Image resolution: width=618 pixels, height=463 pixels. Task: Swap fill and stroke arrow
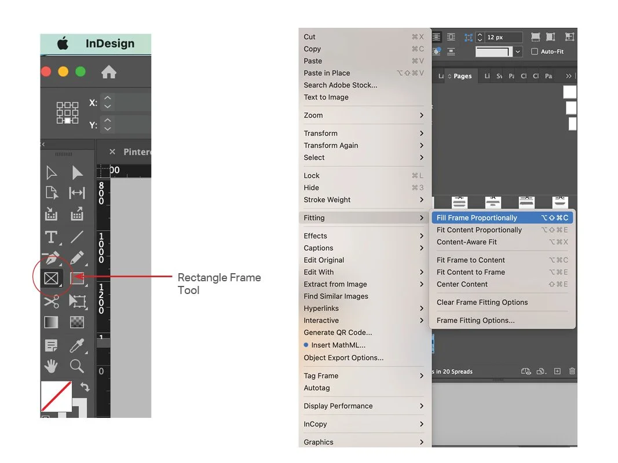click(85, 387)
